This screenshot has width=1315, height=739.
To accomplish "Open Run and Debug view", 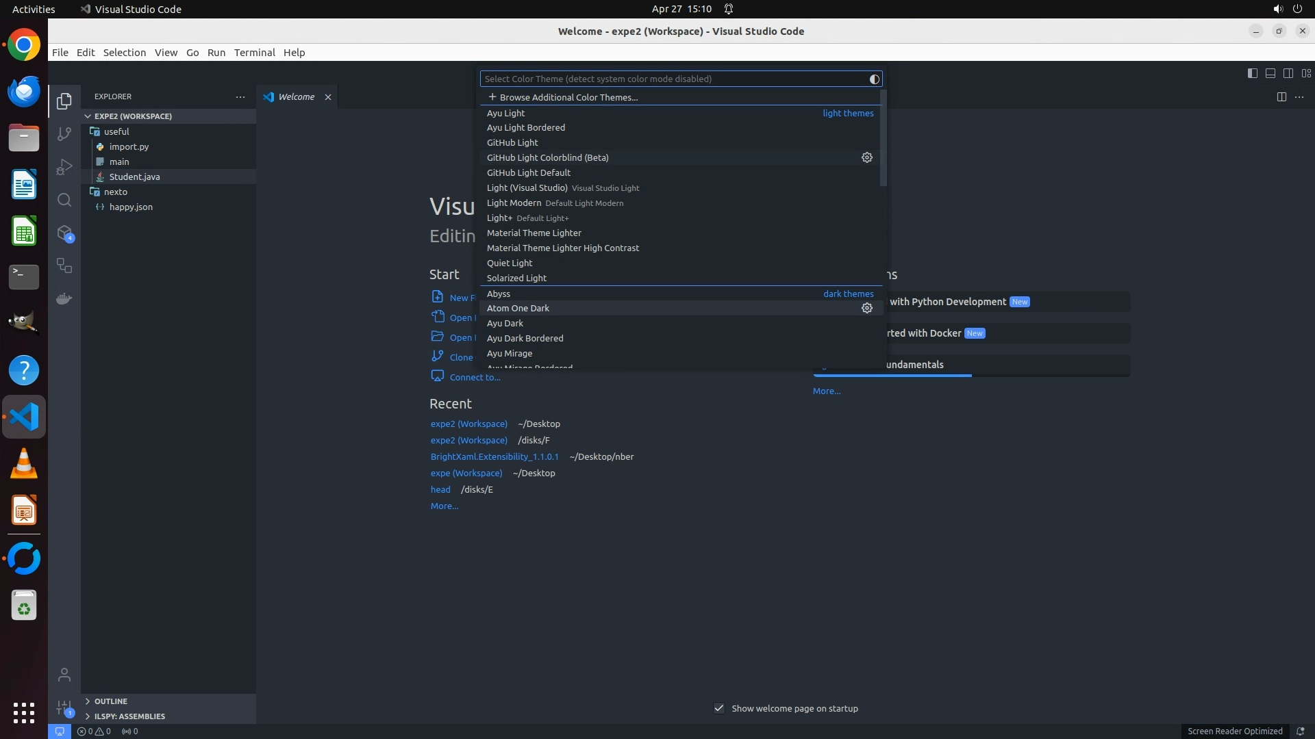I will click(x=64, y=167).
